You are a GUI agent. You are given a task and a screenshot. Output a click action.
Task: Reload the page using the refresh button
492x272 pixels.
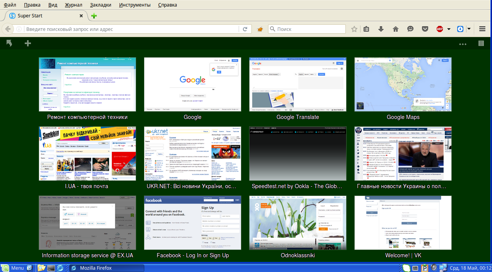(245, 29)
